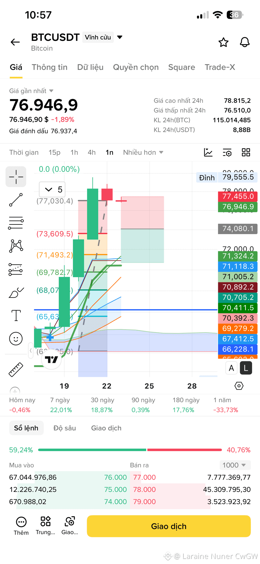Go back with the left arrow
Image resolution: width=260 pixels, height=564 pixels.
pyautogui.click(x=15, y=42)
